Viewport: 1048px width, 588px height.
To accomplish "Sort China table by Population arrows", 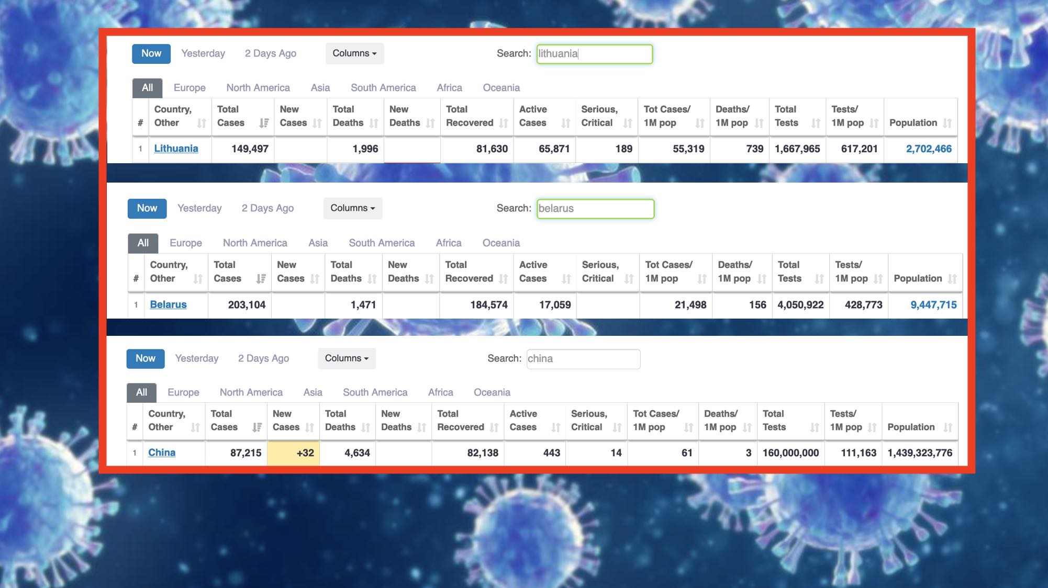I will tap(947, 427).
